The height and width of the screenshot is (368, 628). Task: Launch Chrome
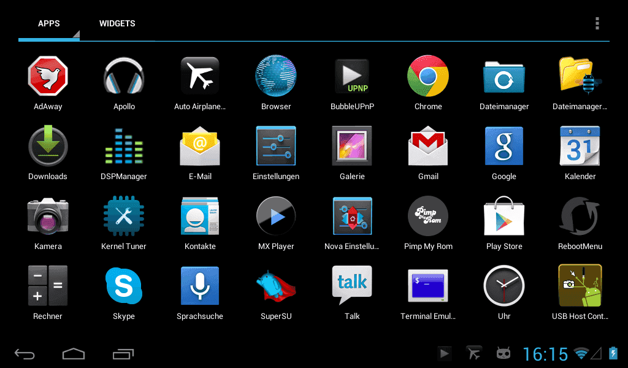(428, 76)
